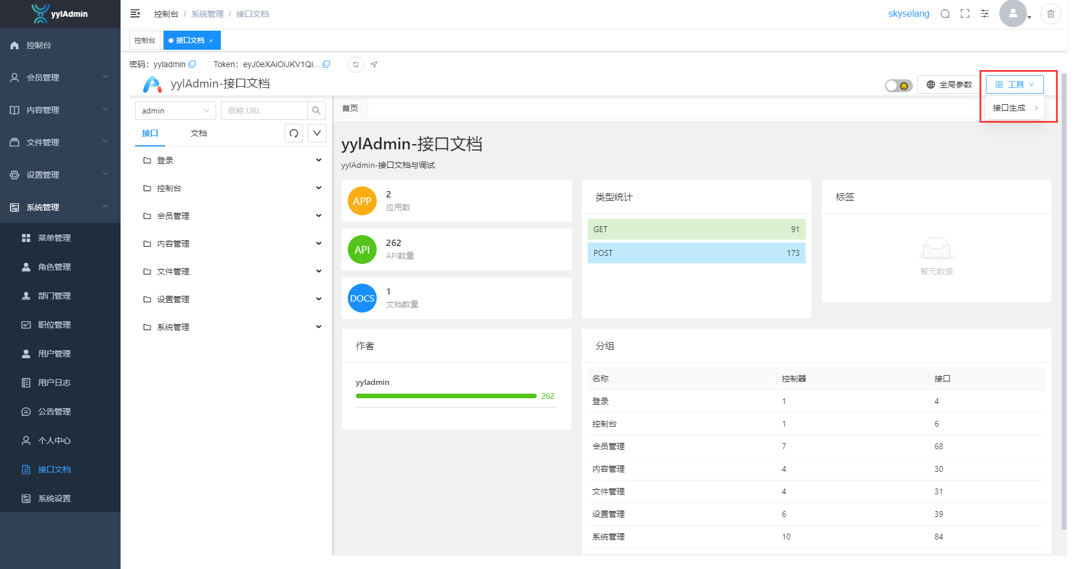Image resolution: width=1074 pixels, height=569 pixels.
Task: Copy the password yyladmin with copy icon
Action: 192,64
